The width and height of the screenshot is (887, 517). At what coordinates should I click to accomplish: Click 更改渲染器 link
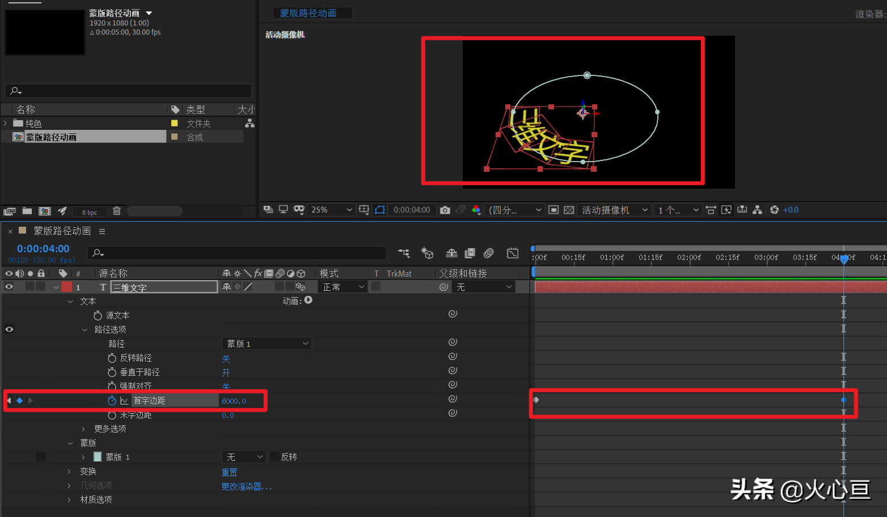point(246,486)
